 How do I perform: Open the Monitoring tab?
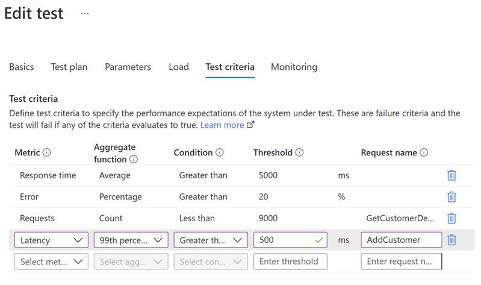tap(294, 67)
